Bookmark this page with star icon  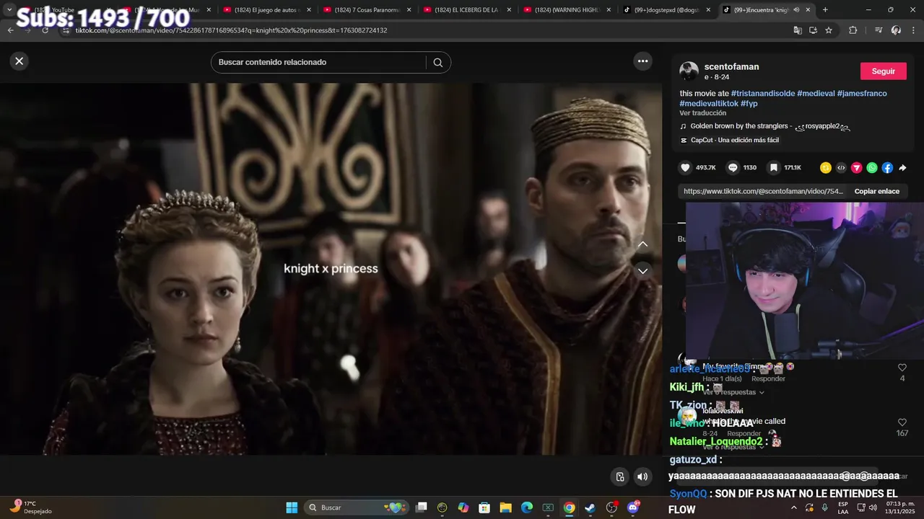click(x=829, y=30)
